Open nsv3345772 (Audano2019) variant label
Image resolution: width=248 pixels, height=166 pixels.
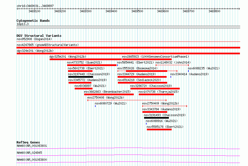[x=87, y=80]
